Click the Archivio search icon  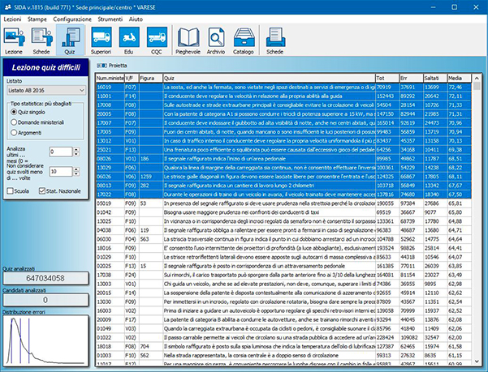[216, 39]
